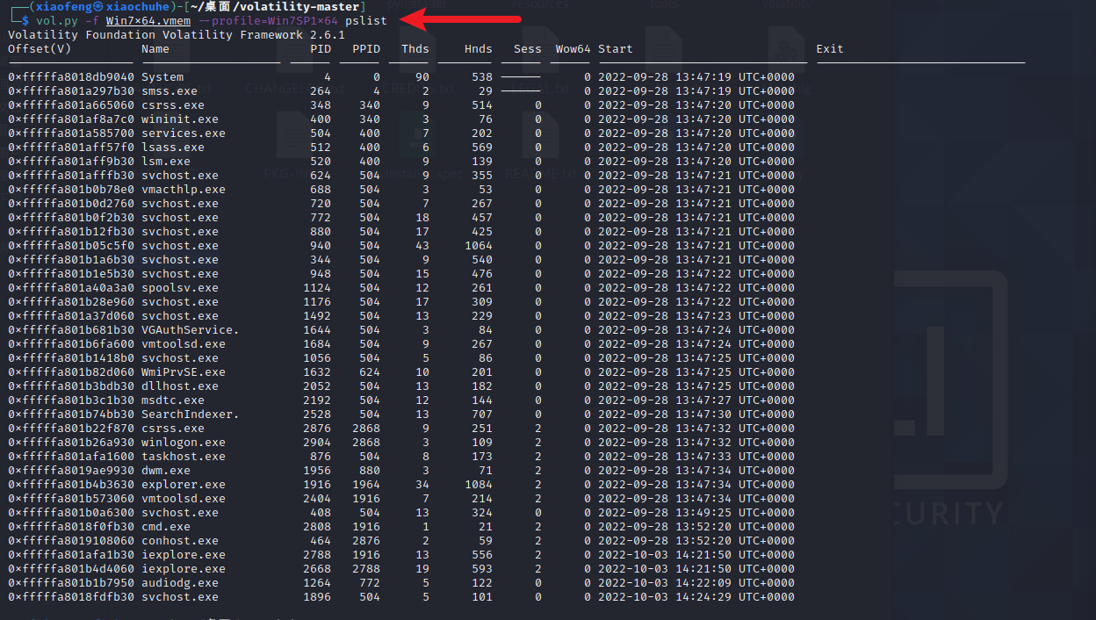Select the lsm.exe process name

(166, 161)
